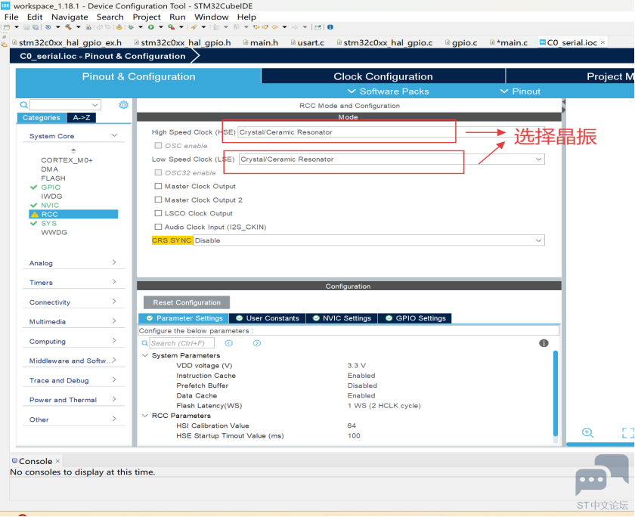Click the parameter Search (Ctrl+F) field
The width and height of the screenshot is (635, 517).
pyautogui.click(x=182, y=343)
